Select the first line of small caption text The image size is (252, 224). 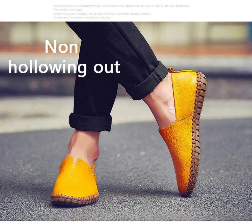(122, 6)
